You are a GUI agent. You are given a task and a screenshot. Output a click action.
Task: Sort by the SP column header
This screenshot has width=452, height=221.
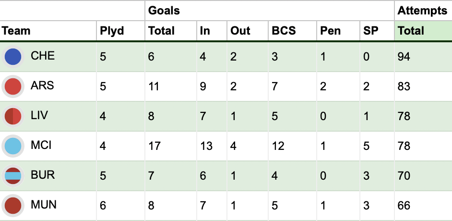[371, 31]
